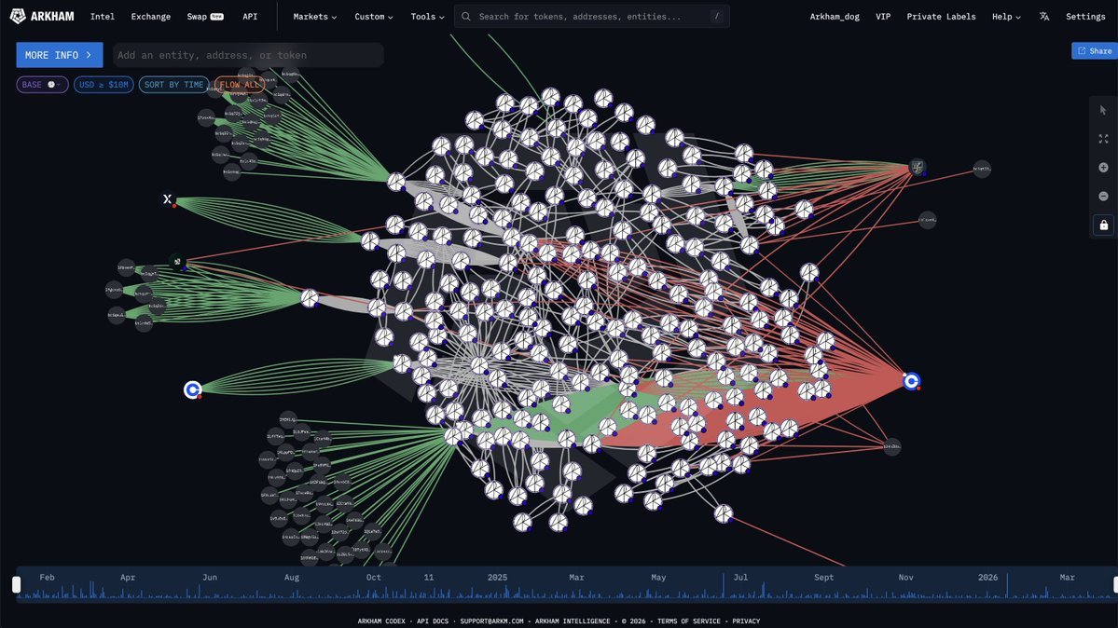Toggle the SORT BY TIME filter
This screenshot has width=1118, height=628.
click(173, 85)
